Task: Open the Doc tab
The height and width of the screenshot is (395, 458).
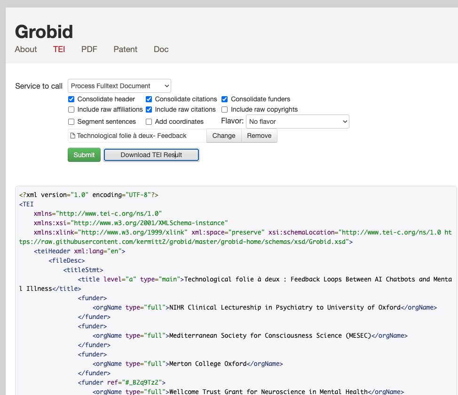Action: tap(161, 49)
